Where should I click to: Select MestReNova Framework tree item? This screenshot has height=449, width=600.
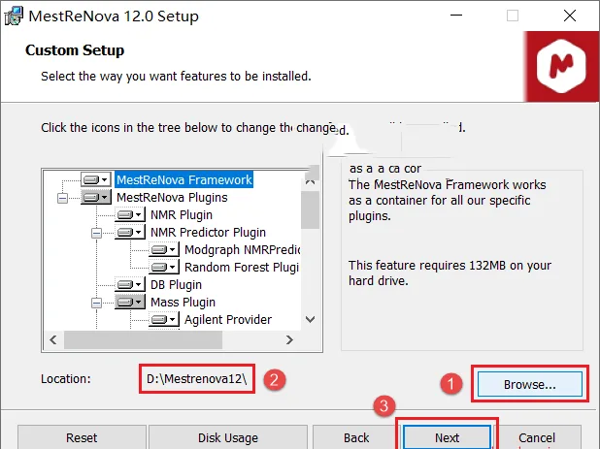coord(184,179)
